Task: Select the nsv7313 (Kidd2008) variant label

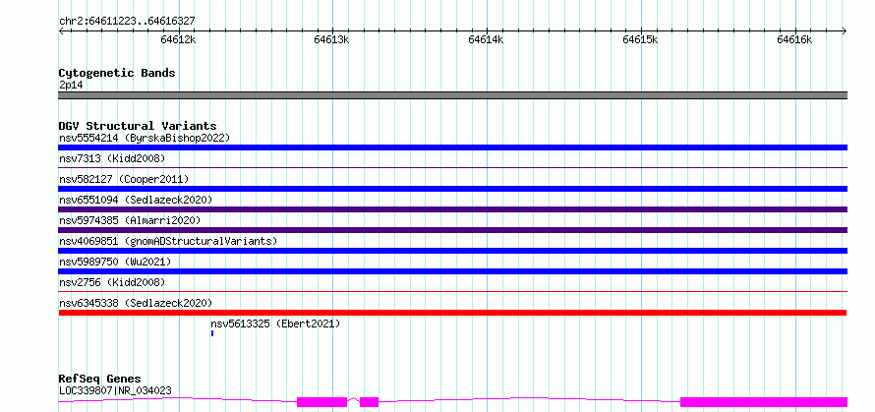Action: tap(112, 158)
